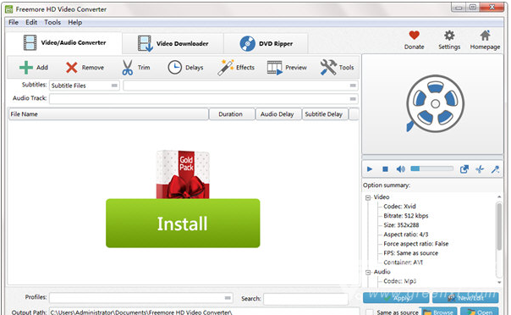This screenshot has height=315, width=511.
Task: Switch to DVD Ripper tab
Action: coord(266,43)
